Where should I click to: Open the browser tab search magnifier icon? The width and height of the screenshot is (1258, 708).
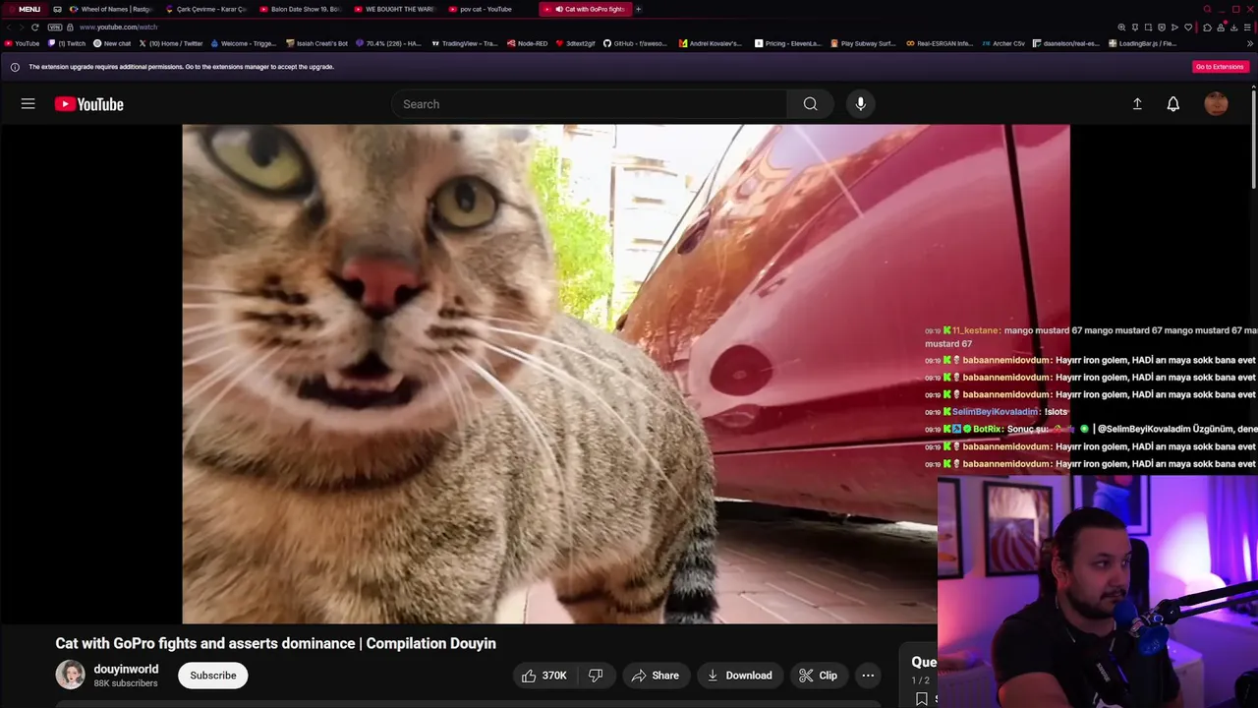point(1207,9)
